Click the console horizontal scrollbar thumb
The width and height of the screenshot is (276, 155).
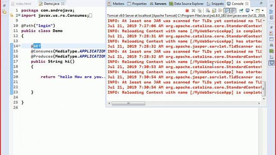click(x=129, y=103)
